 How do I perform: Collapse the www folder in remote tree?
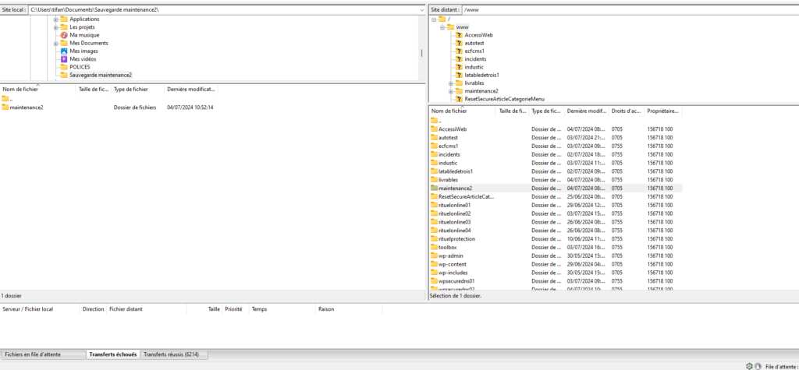coord(442,27)
